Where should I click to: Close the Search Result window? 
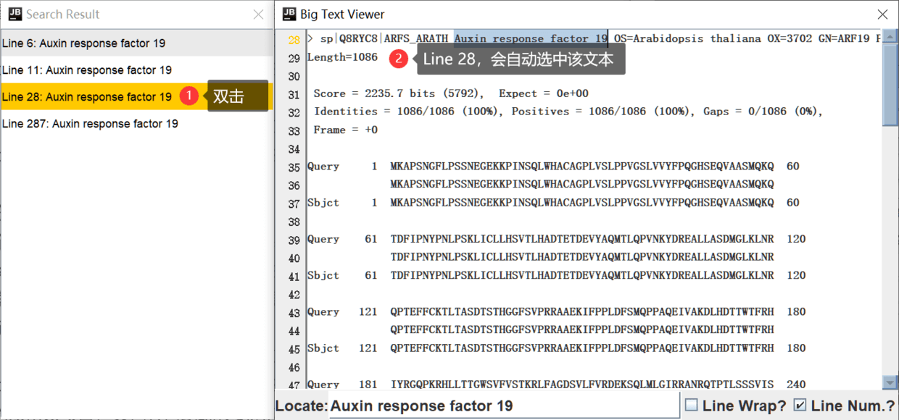258,14
